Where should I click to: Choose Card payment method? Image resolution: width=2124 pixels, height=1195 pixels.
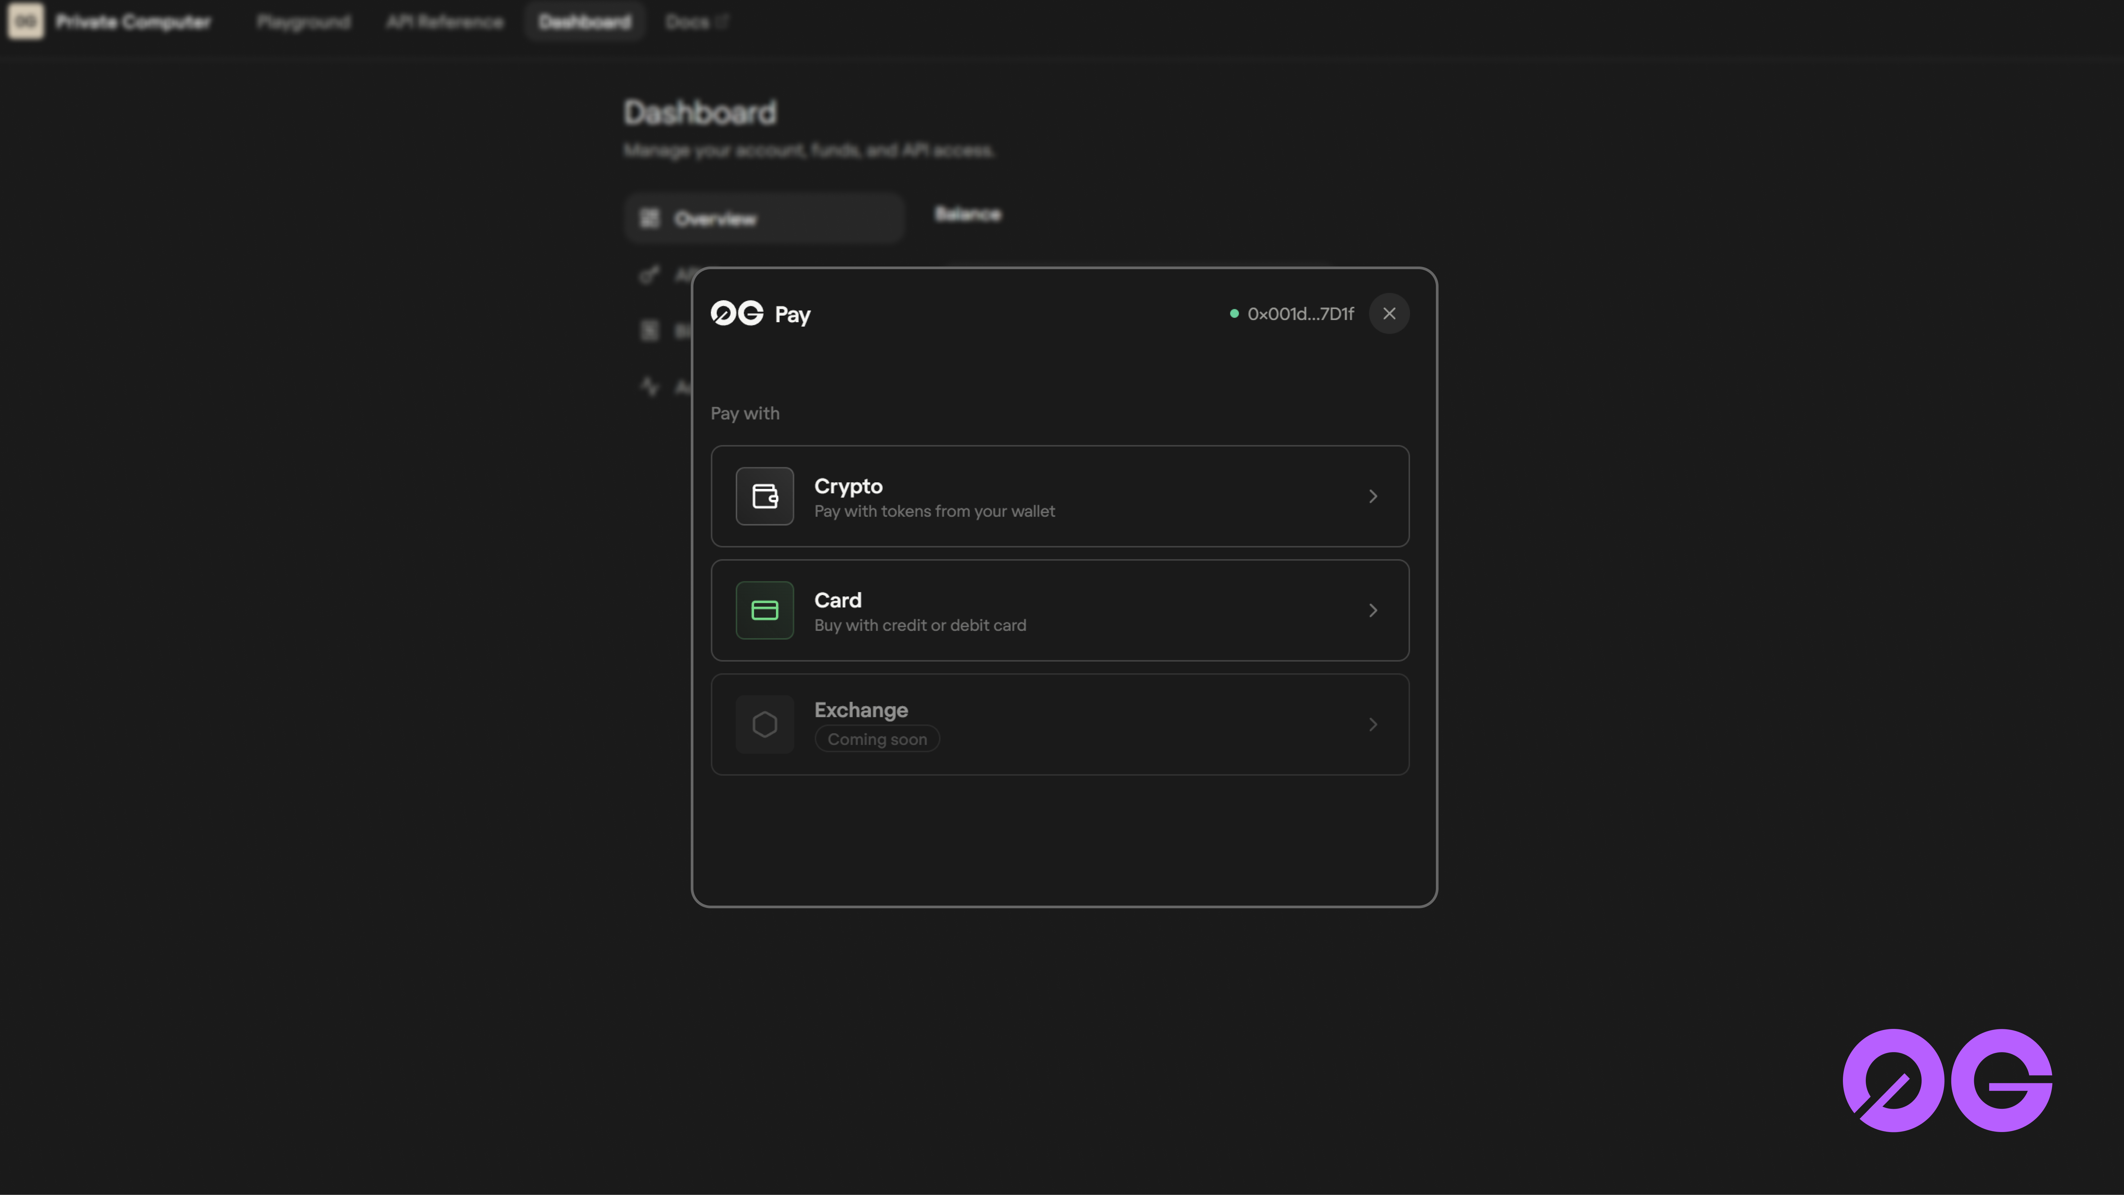click(1060, 610)
